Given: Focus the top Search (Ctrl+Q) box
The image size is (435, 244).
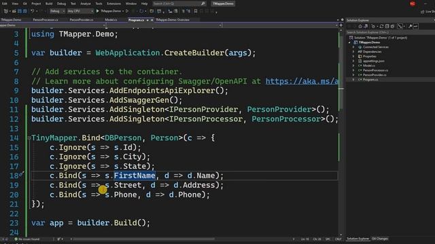Looking at the screenshot, I should click(x=179, y=3).
